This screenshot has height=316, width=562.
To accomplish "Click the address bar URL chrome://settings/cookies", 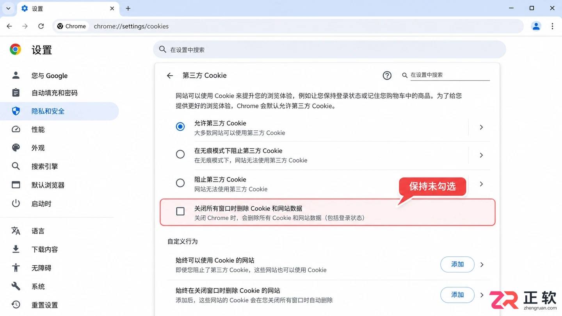I will coord(131,26).
